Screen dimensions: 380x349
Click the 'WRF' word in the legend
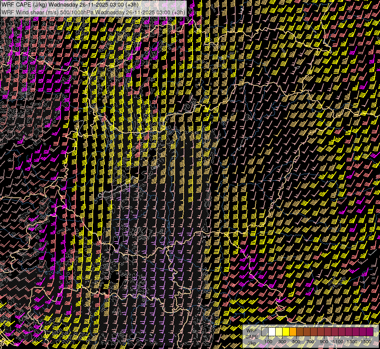point(252,331)
